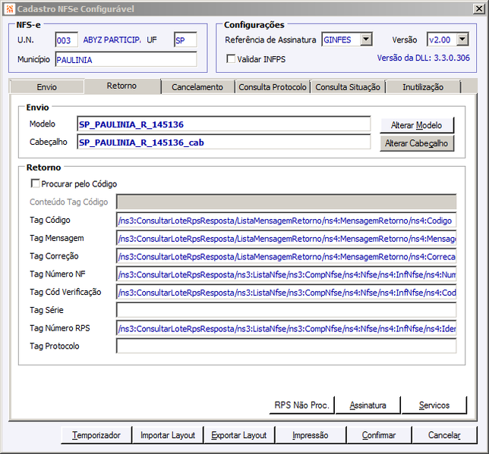Close the Cadastro NFSe Configurável window

479,9
